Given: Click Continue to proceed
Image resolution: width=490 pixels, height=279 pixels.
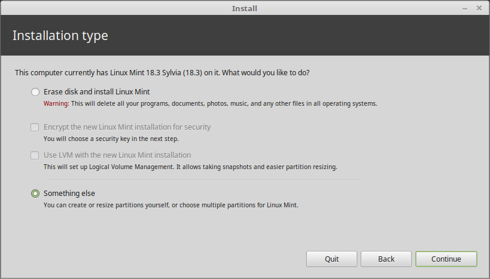Looking at the screenshot, I should click(x=446, y=259).
